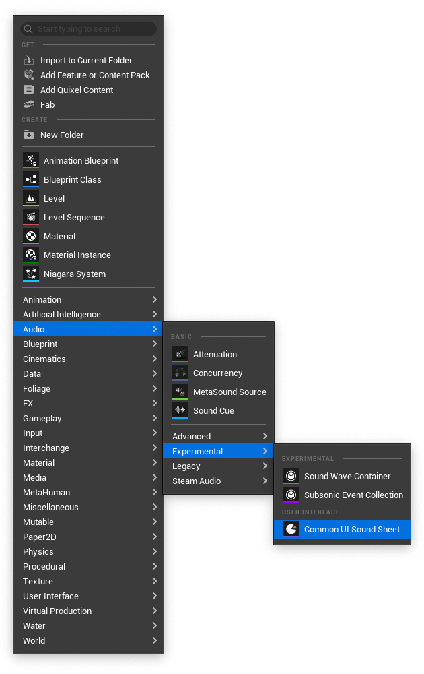Select the Blueprint Class icon
This screenshot has height=674, width=424.
coord(31,179)
